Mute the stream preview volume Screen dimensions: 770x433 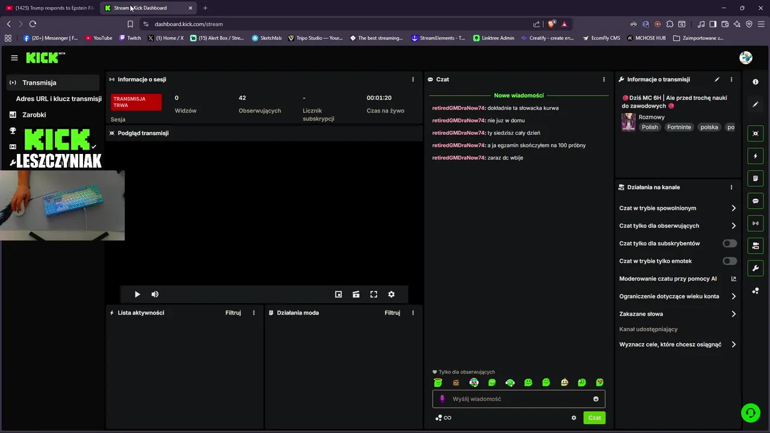tap(155, 294)
